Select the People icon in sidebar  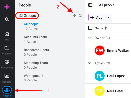point(7,90)
